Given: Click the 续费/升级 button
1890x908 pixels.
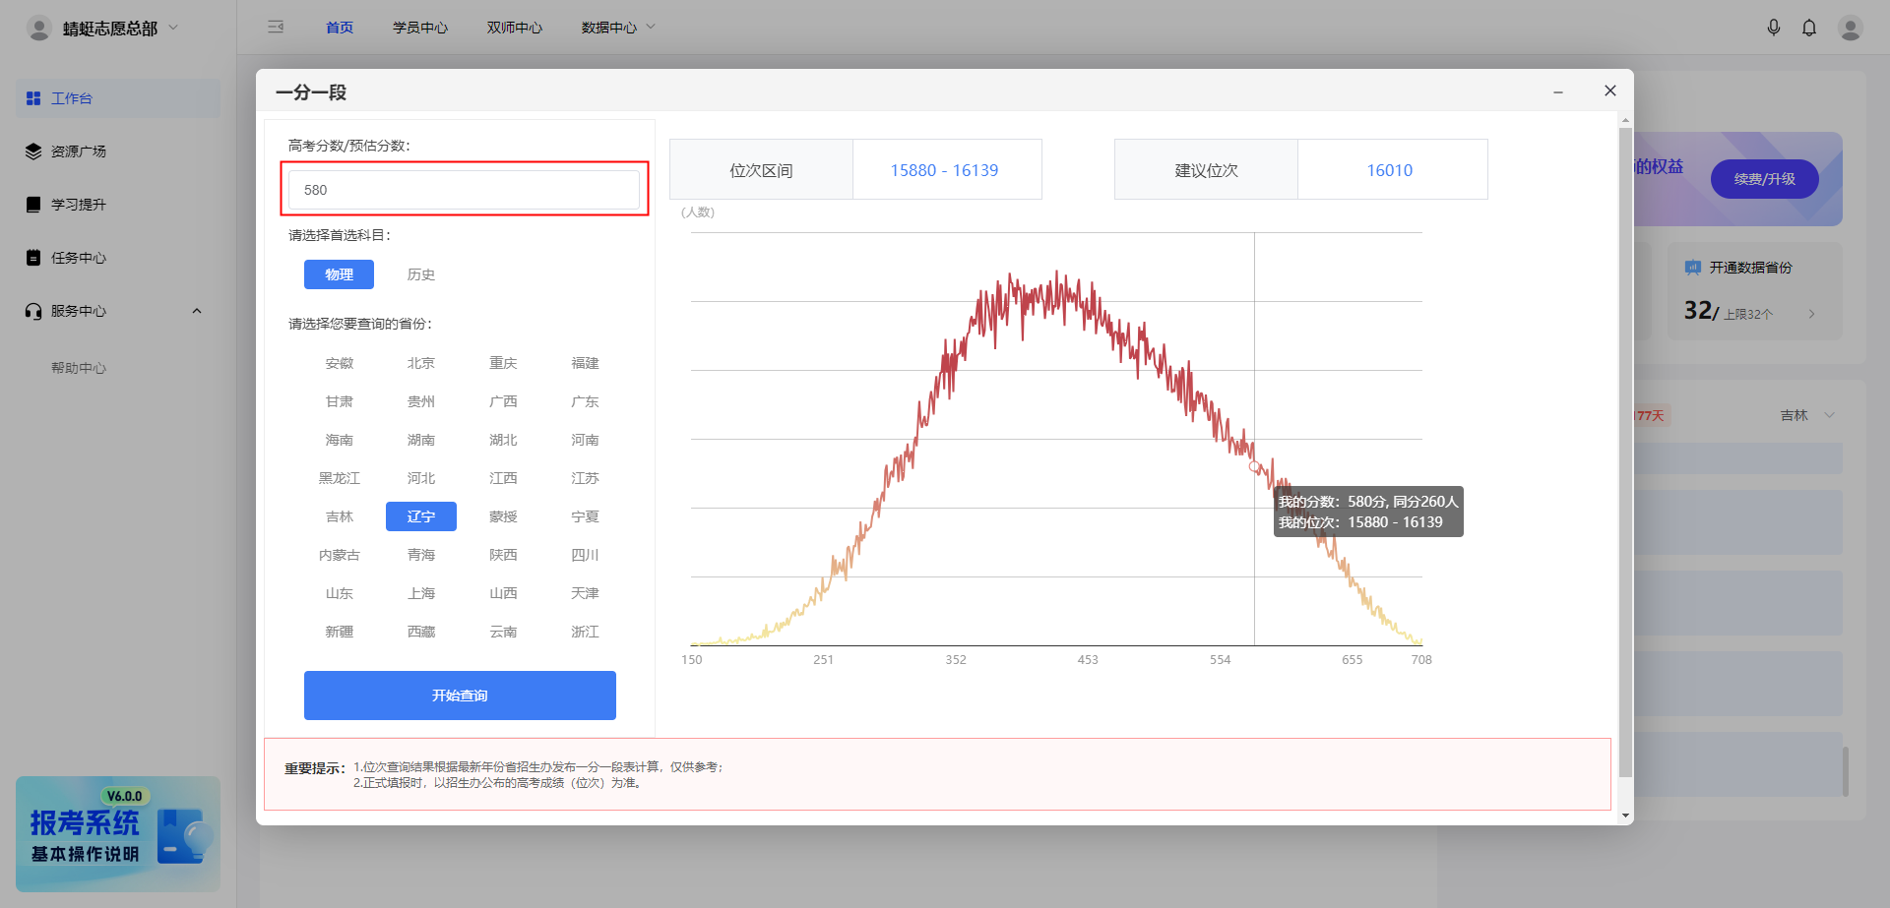Looking at the screenshot, I should point(1764,179).
